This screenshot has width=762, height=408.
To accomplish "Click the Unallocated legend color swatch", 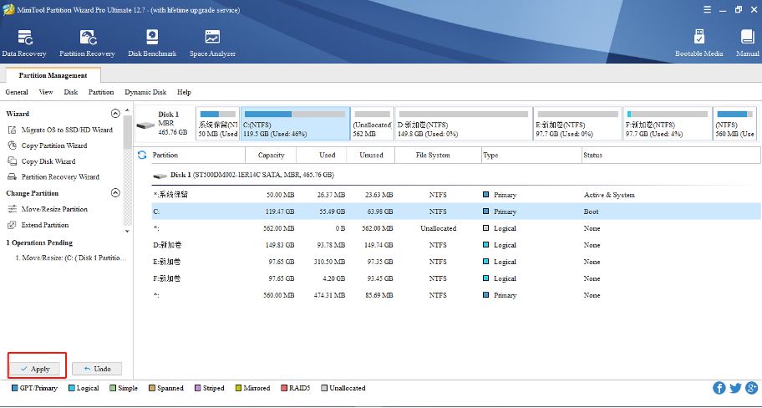I will point(325,388).
